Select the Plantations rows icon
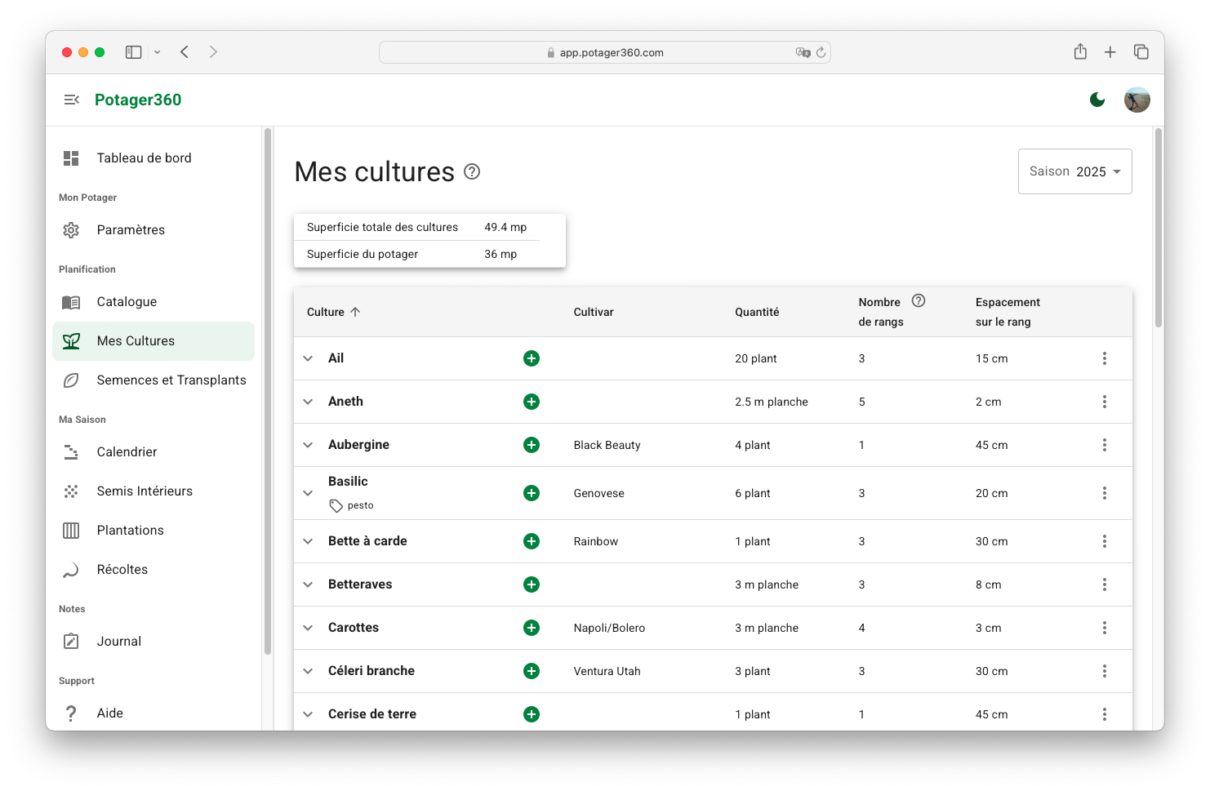Viewport: 1210px width, 791px height. tap(71, 530)
